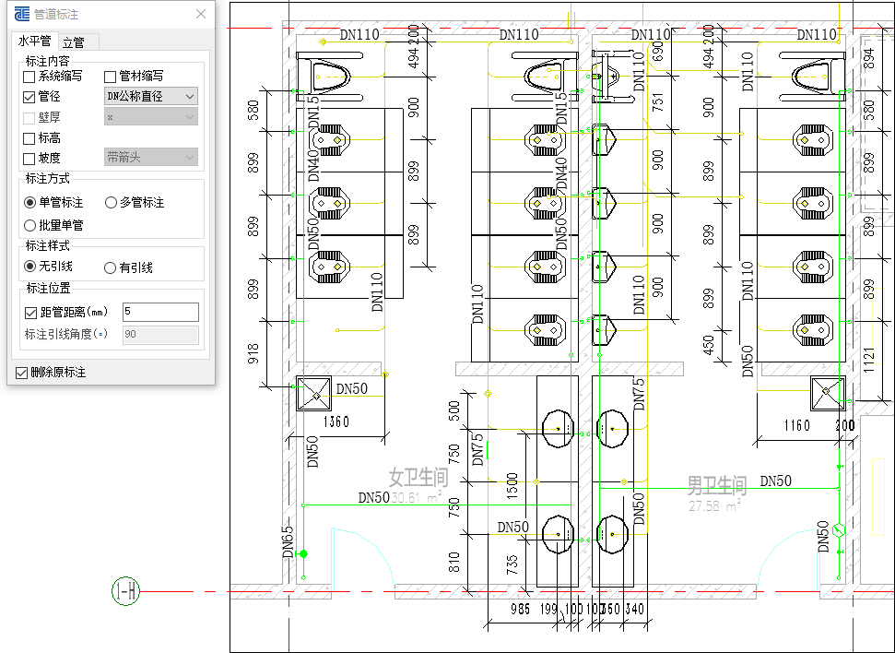Select the 1121 dimension text
This screenshot has width=895, height=653.
pos(869,360)
